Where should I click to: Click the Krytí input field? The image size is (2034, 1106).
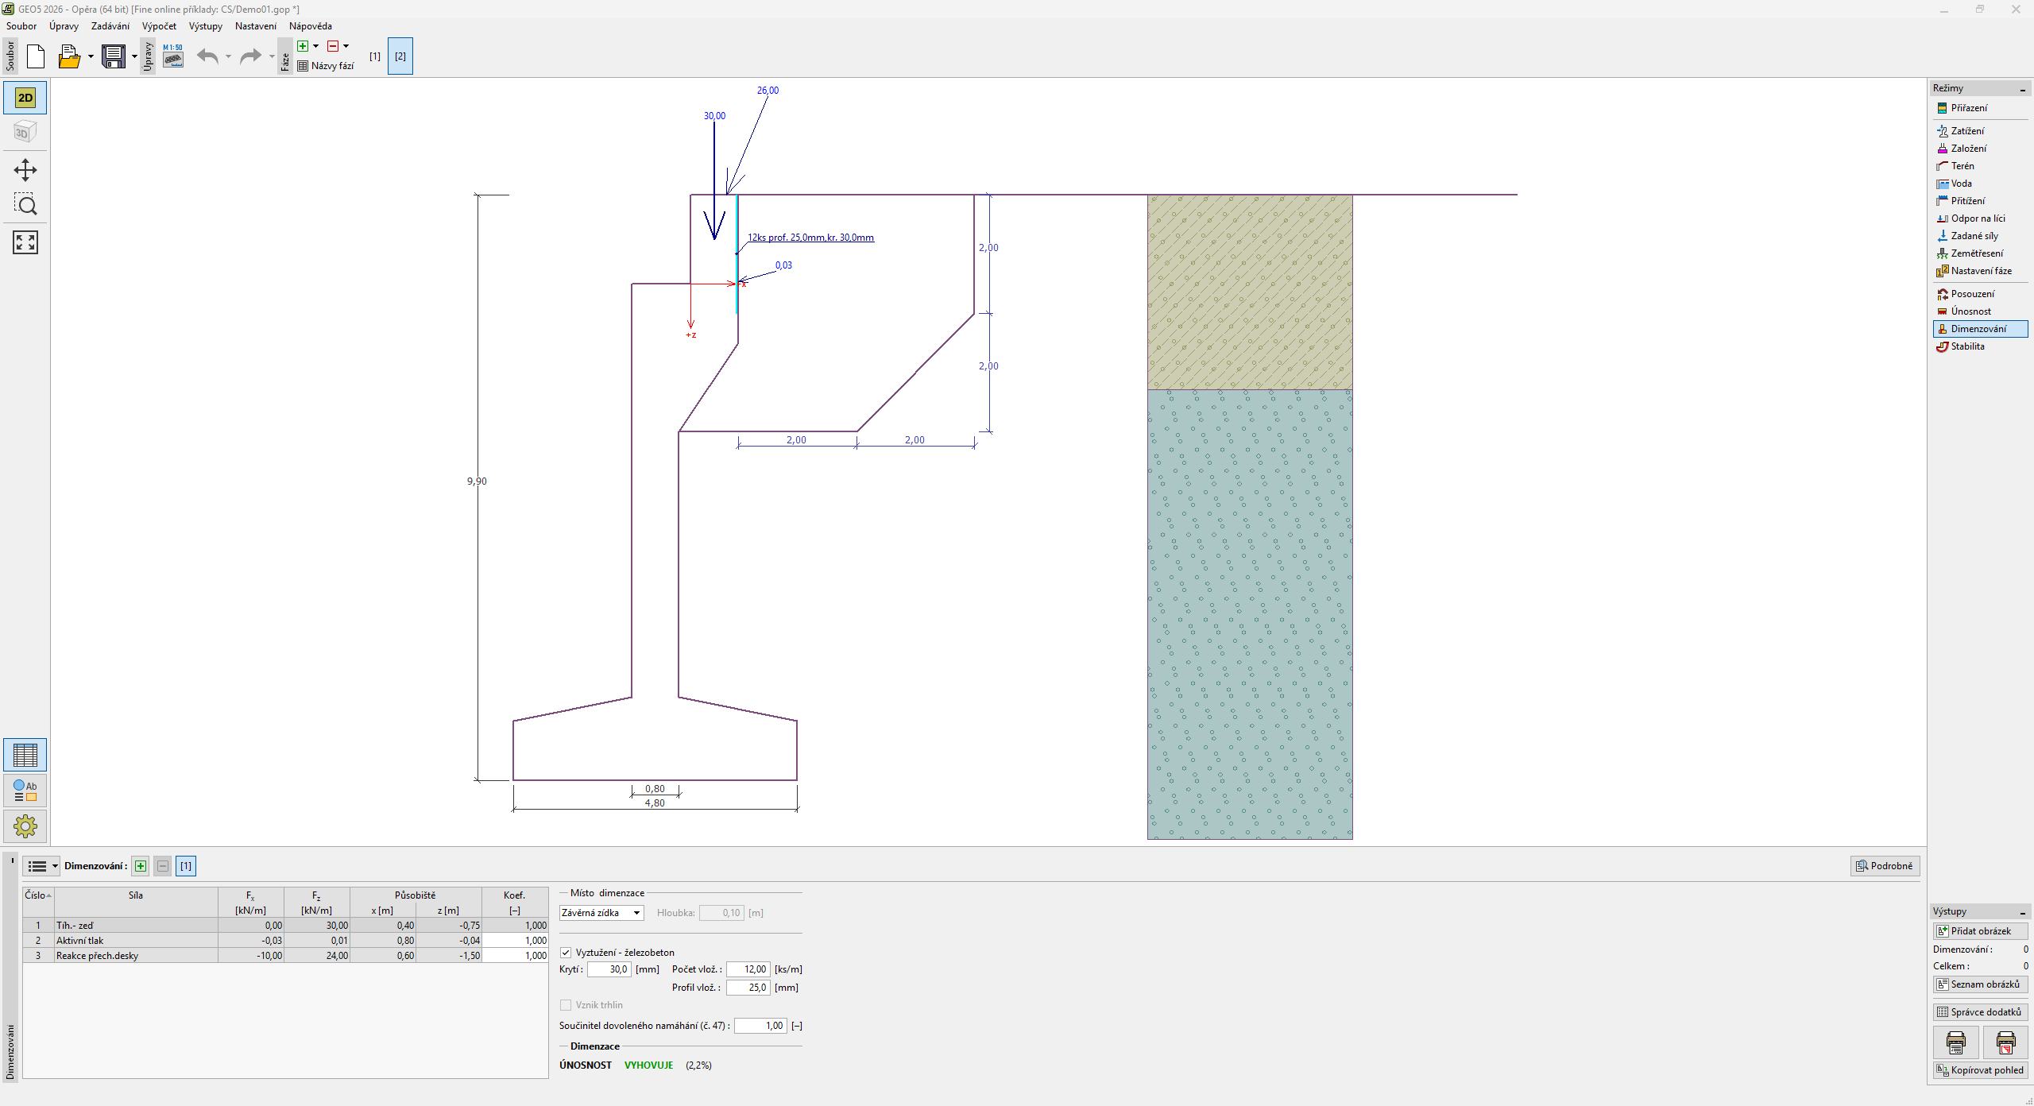click(x=609, y=969)
